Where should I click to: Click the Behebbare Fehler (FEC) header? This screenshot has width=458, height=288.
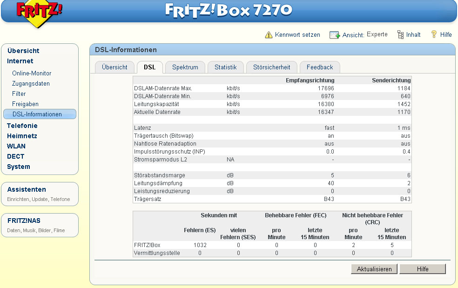tap(296, 215)
